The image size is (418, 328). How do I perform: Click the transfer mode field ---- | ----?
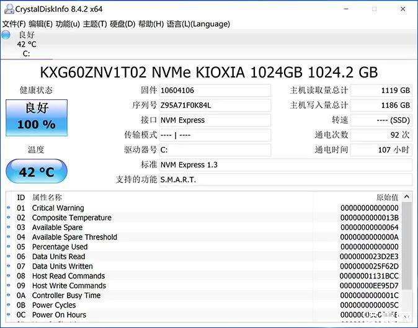[x=215, y=135]
